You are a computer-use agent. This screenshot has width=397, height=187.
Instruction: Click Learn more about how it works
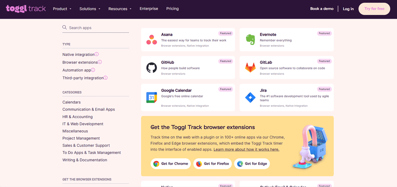pyautogui.click(x=246, y=149)
